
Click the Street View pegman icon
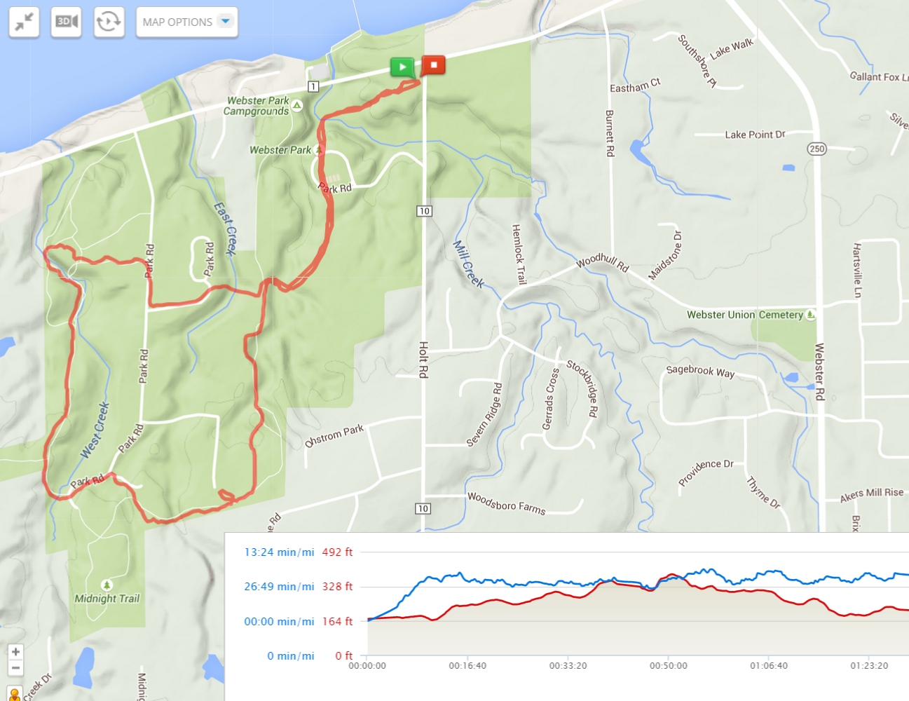coord(15,694)
